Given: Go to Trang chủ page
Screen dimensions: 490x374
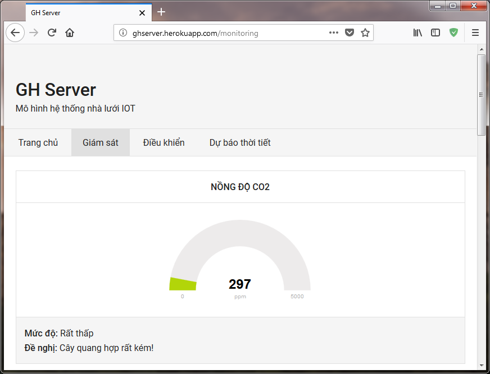Looking at the screenshot, I should coord(38,142).
